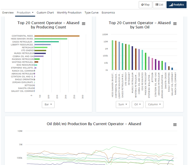Click the 'JETTISON' bar chart label
Viewport: 188px width, 165px height.
point(30,85)
